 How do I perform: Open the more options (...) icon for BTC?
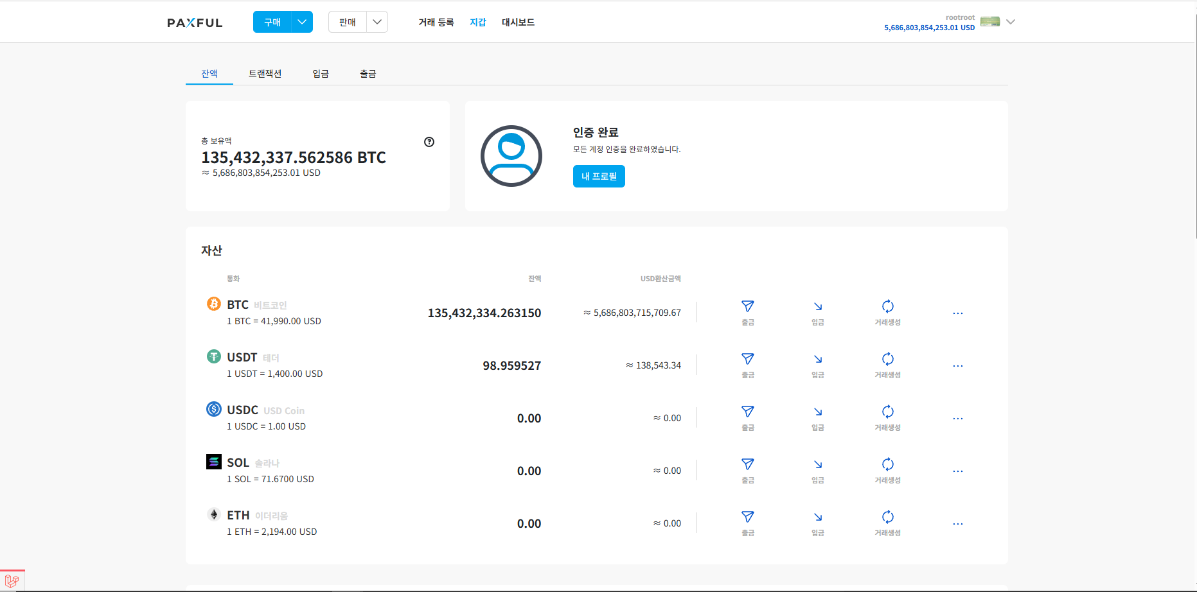(958, 313)
